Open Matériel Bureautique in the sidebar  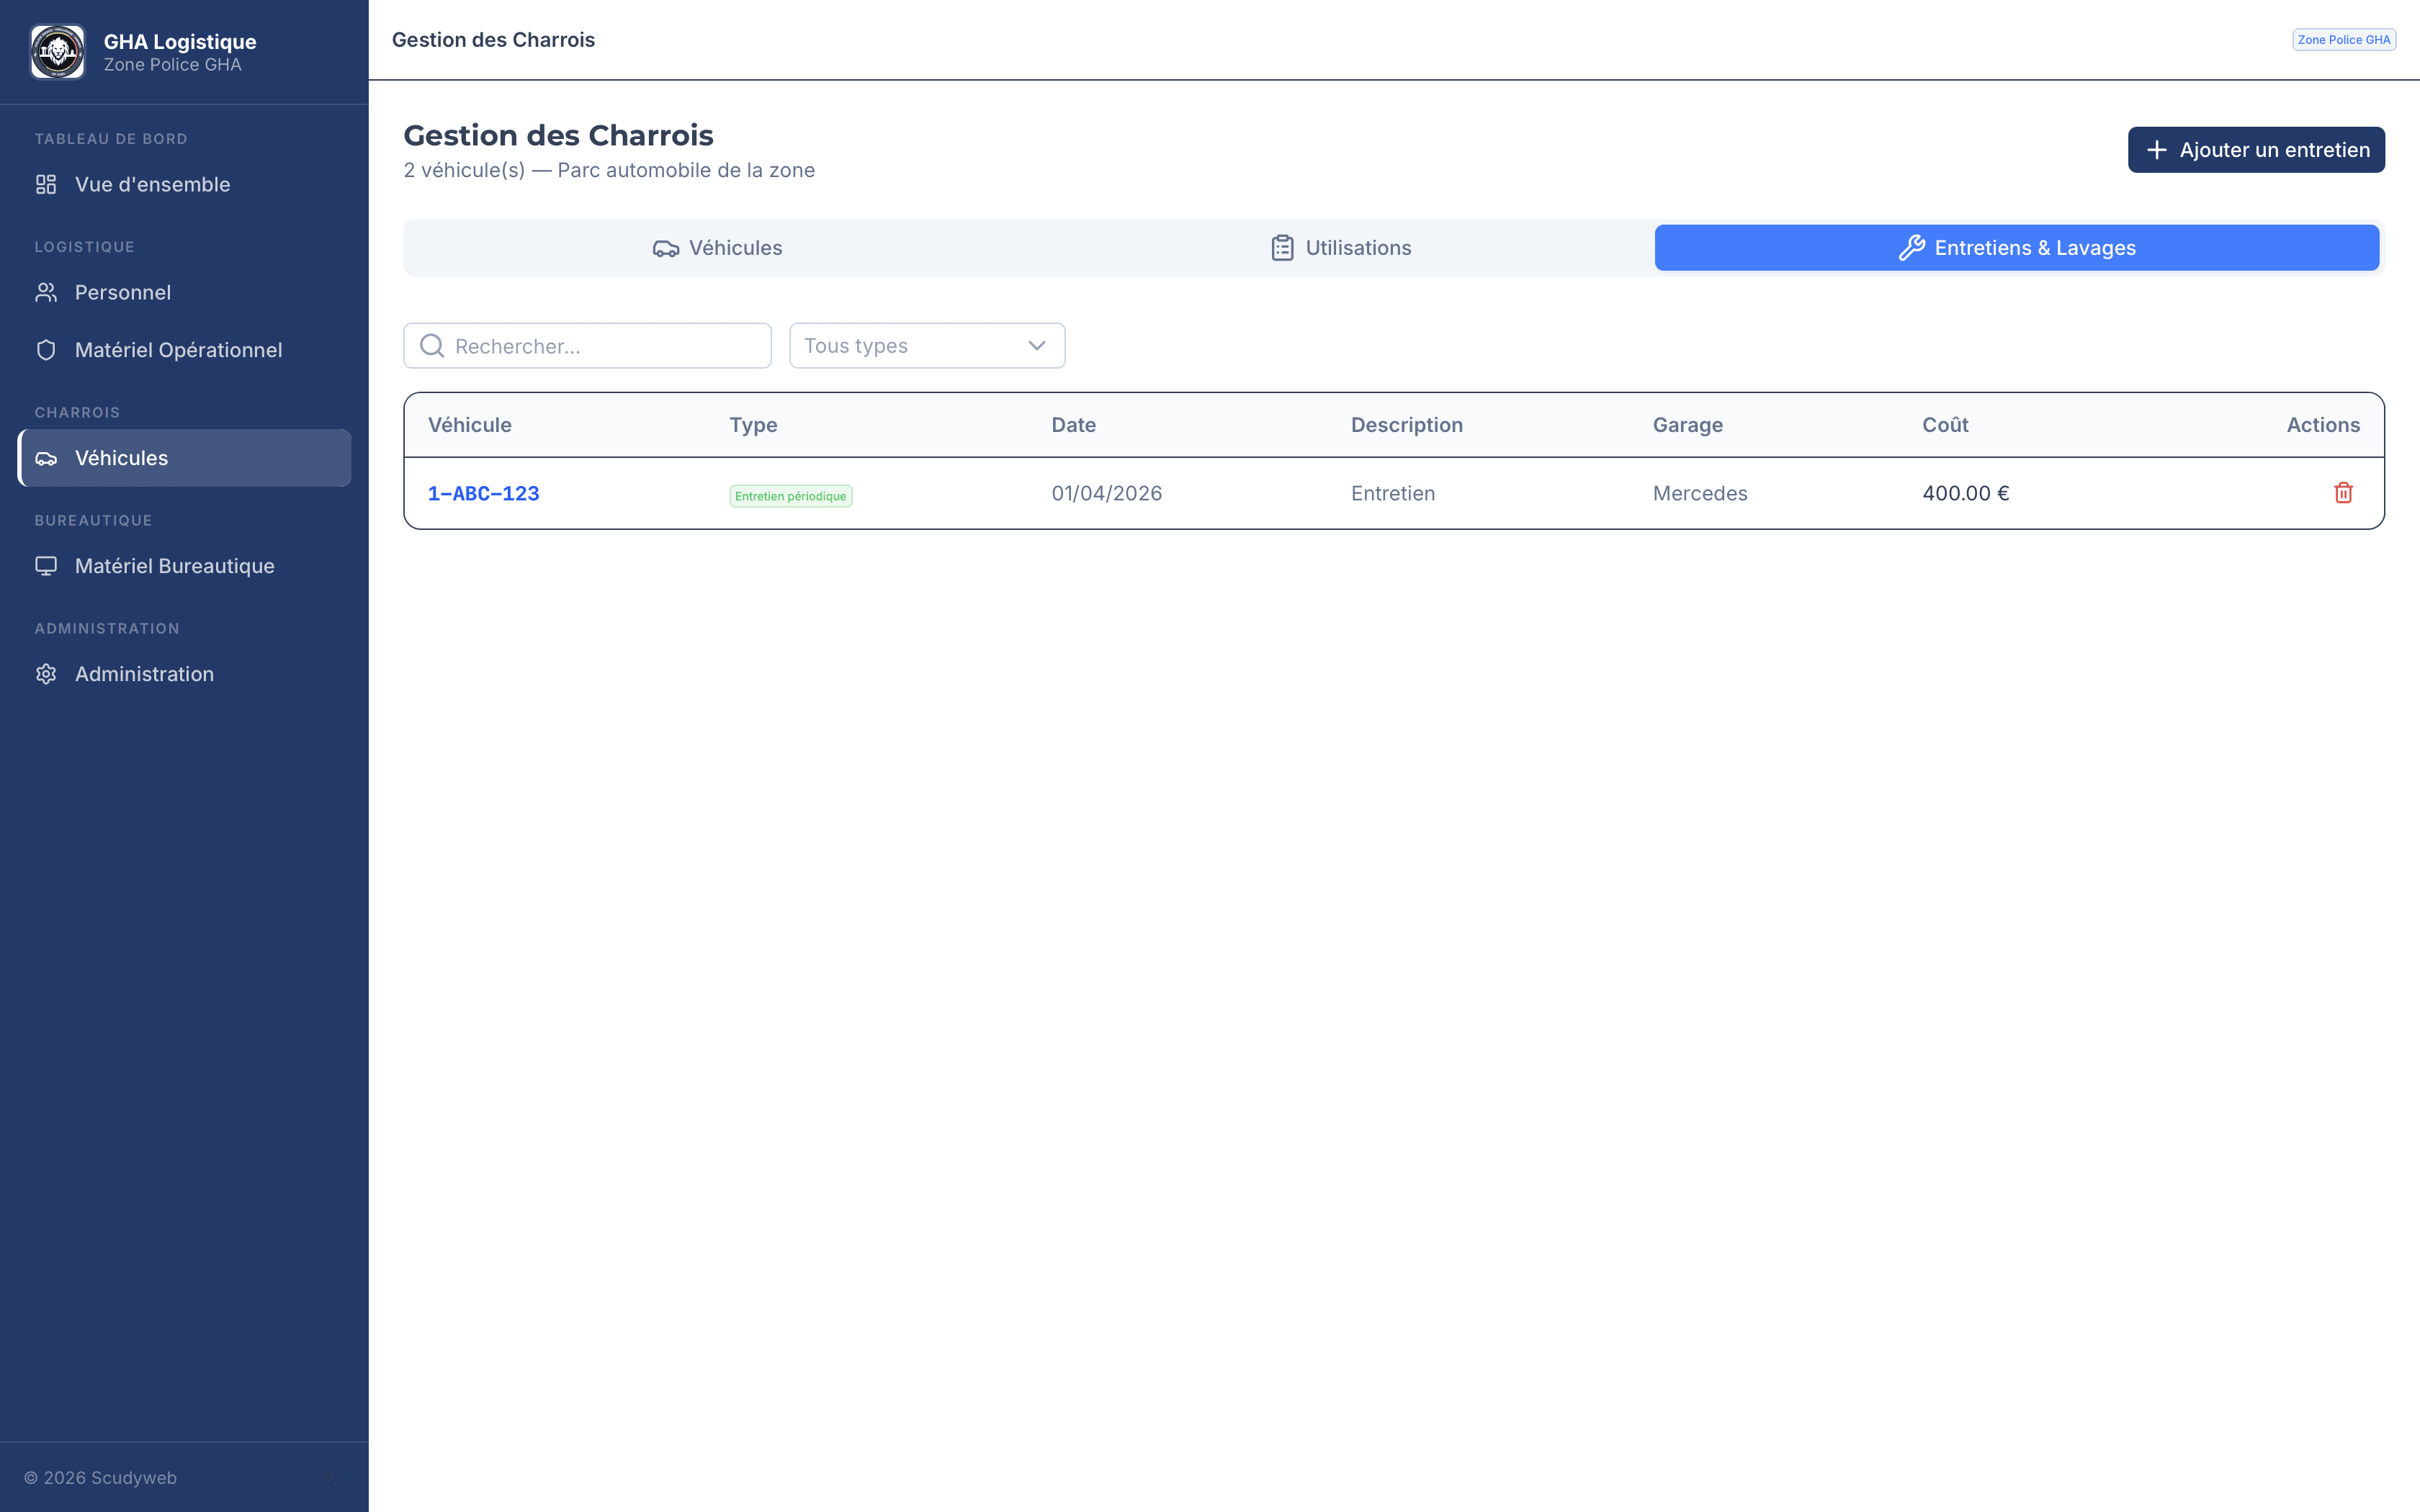(174, 567)
